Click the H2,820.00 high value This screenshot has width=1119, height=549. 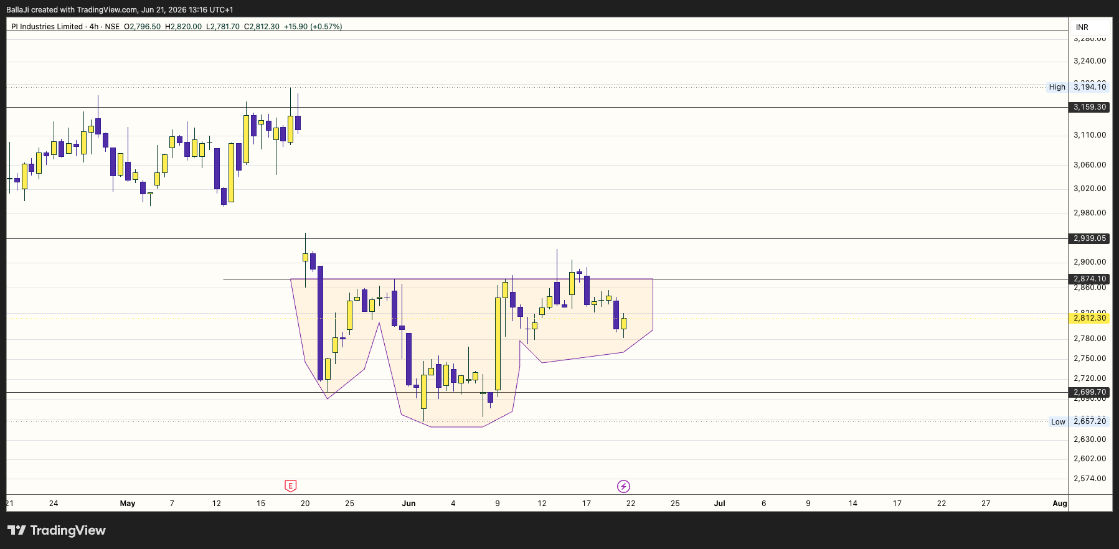coord(183,27)
